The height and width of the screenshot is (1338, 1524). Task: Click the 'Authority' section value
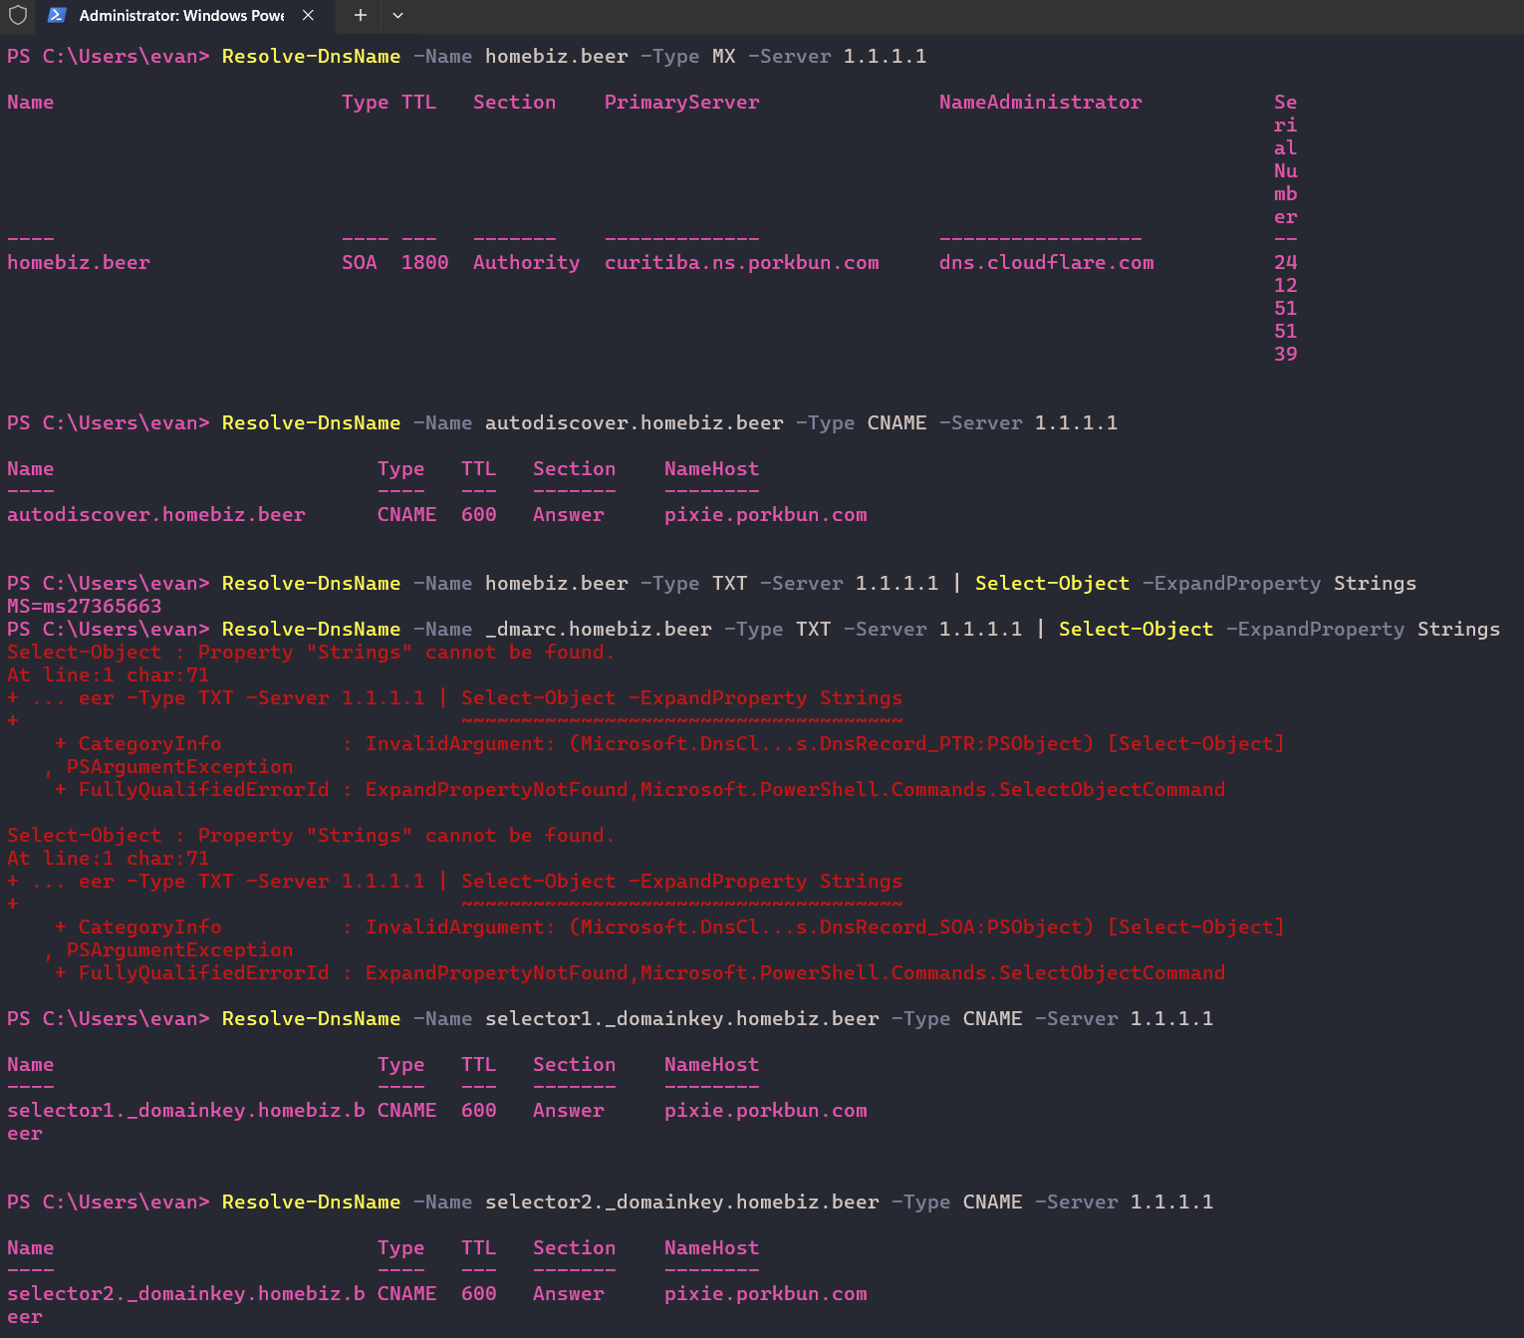[526, 263]
